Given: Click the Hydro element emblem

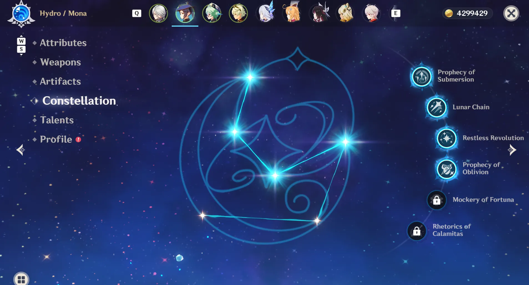Looking at the screenshot, I should pyautogui.click(x=21, y=14).
